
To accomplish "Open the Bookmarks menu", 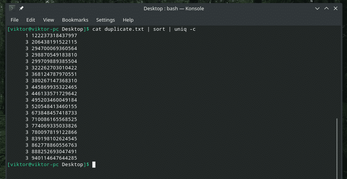I will (x=75, y=20).
